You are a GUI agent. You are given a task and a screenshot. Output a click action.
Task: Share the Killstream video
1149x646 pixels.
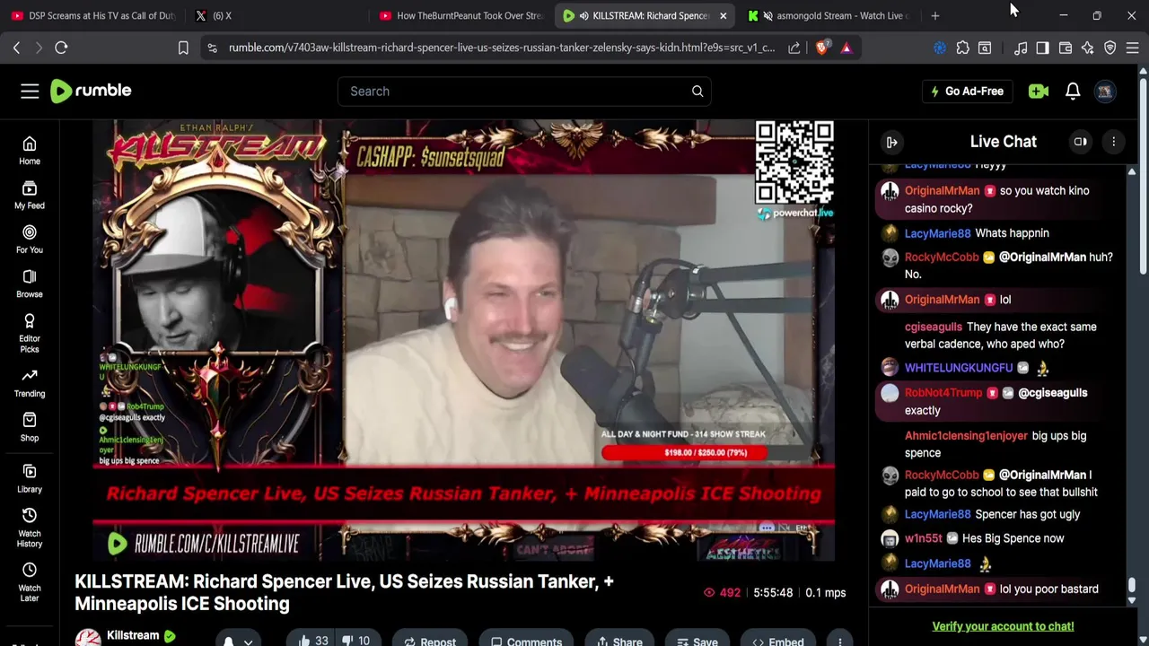[620, 642]
